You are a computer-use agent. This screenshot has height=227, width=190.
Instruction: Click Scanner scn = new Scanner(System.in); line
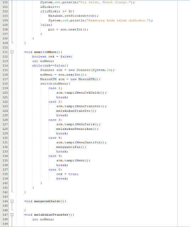[77, 70]
